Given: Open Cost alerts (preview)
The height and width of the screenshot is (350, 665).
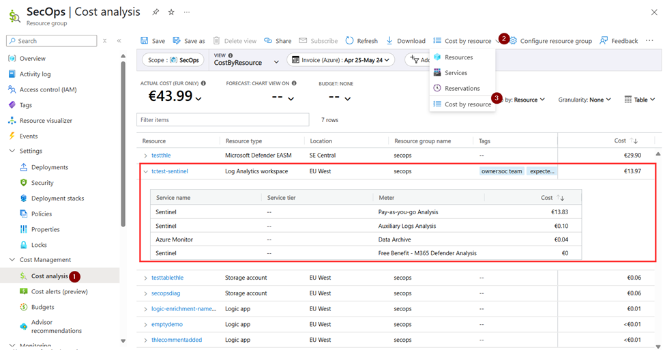Looking at the screenshot, I should click(x=59, y=291).
